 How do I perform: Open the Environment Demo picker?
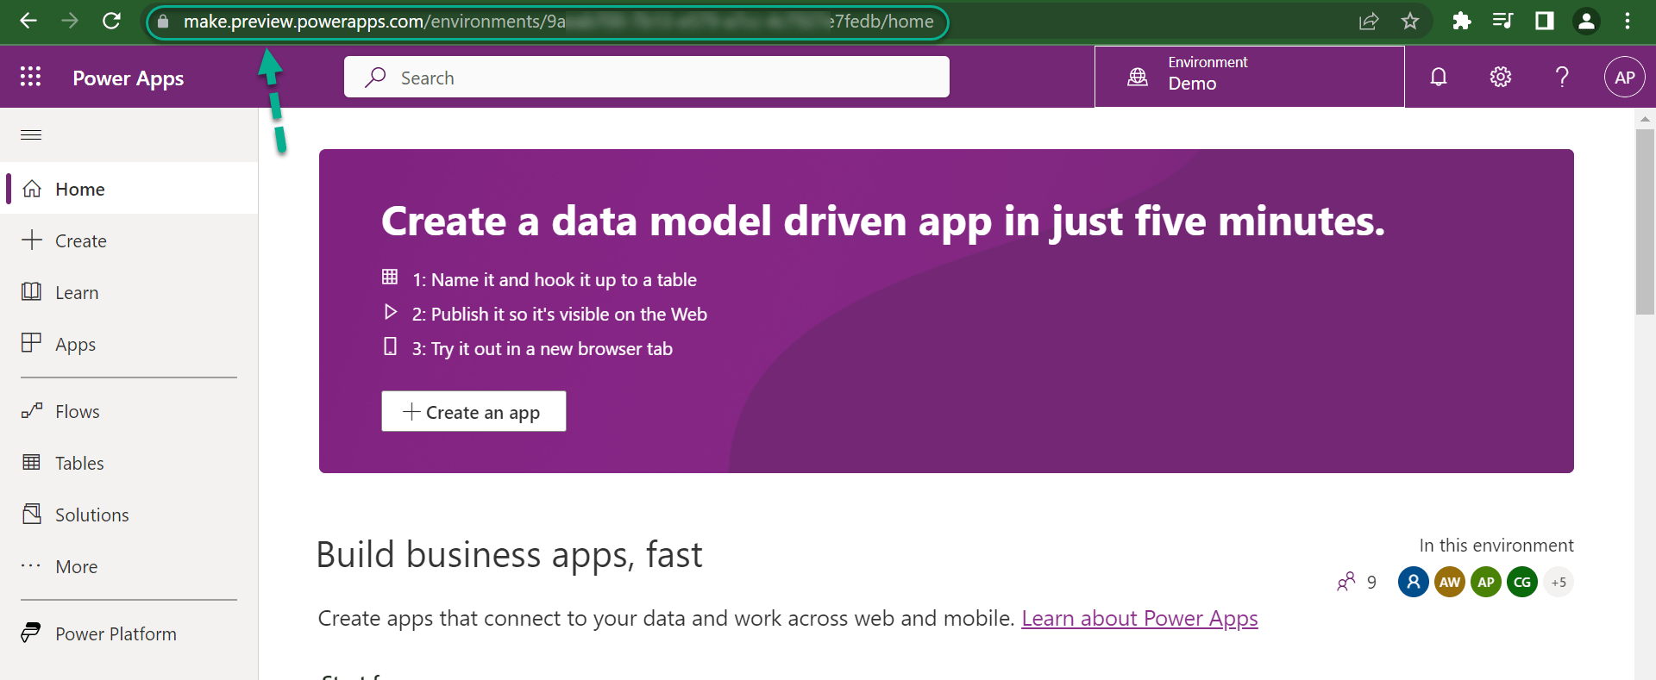(x=1249, y=77)
